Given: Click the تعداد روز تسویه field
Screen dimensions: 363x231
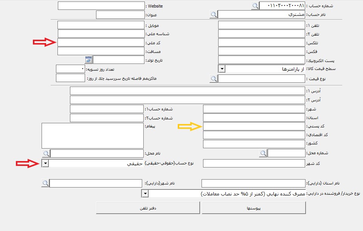Looking at the screenshot, I should 70,69.
